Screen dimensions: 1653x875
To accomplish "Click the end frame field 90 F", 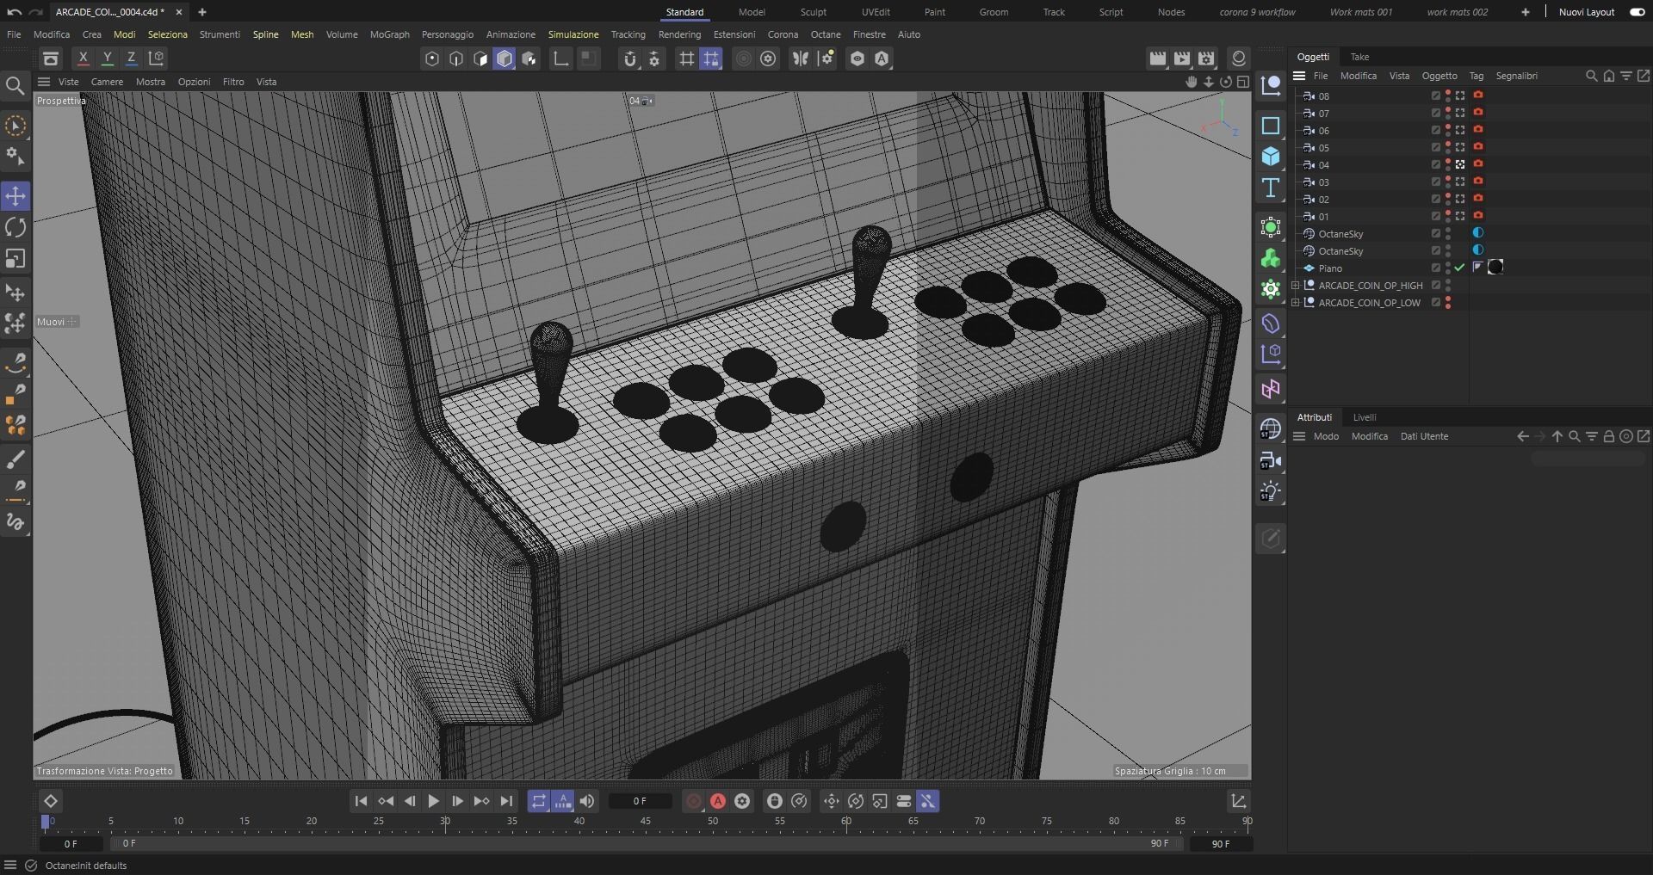I will tap(1220, 844).
